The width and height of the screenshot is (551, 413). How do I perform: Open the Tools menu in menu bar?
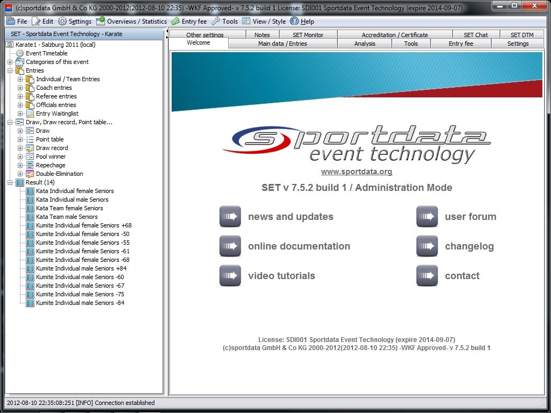pyautogui.click(x=225, y=22)
